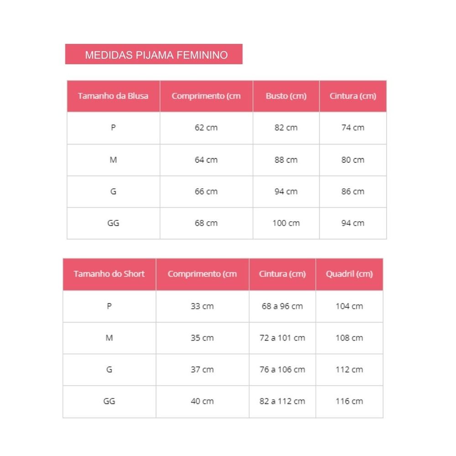The height and width of the screenshot is (456, 456).
Task: Select the Comprimento header in the shorts table
Action: (202, 274)
